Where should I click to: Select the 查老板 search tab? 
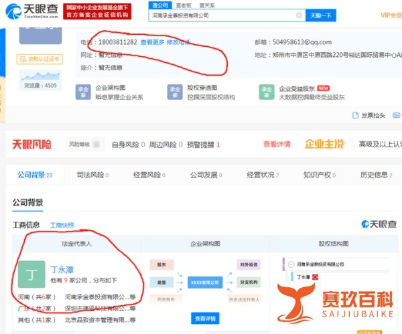click(184, 5)
